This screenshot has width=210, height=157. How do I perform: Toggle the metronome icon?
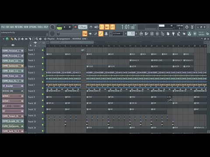click(91, 27)
